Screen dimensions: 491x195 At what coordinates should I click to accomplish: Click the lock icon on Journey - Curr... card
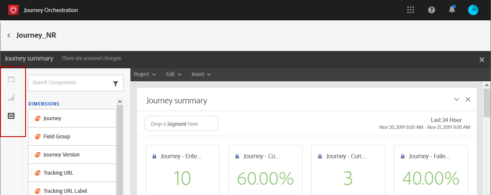pyautogui.click(x=319, y=156)
